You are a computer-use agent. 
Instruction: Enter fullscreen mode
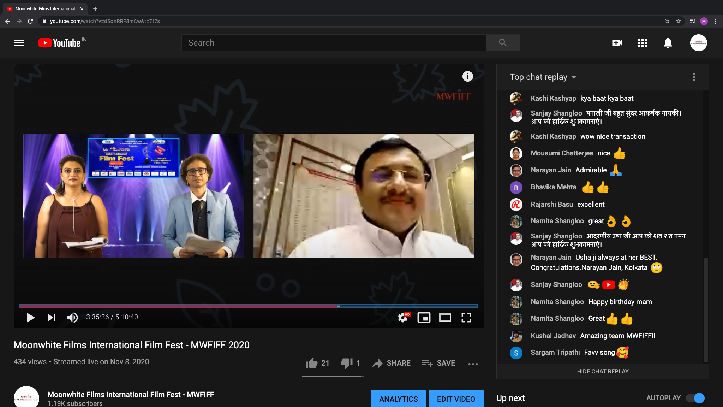(466, 318)
